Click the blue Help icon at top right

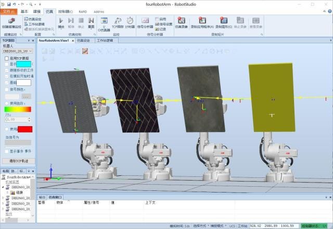point(330,11)
